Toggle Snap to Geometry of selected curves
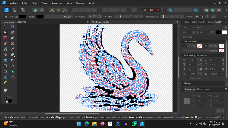The image size is (228, 128). tap(202, 17)
